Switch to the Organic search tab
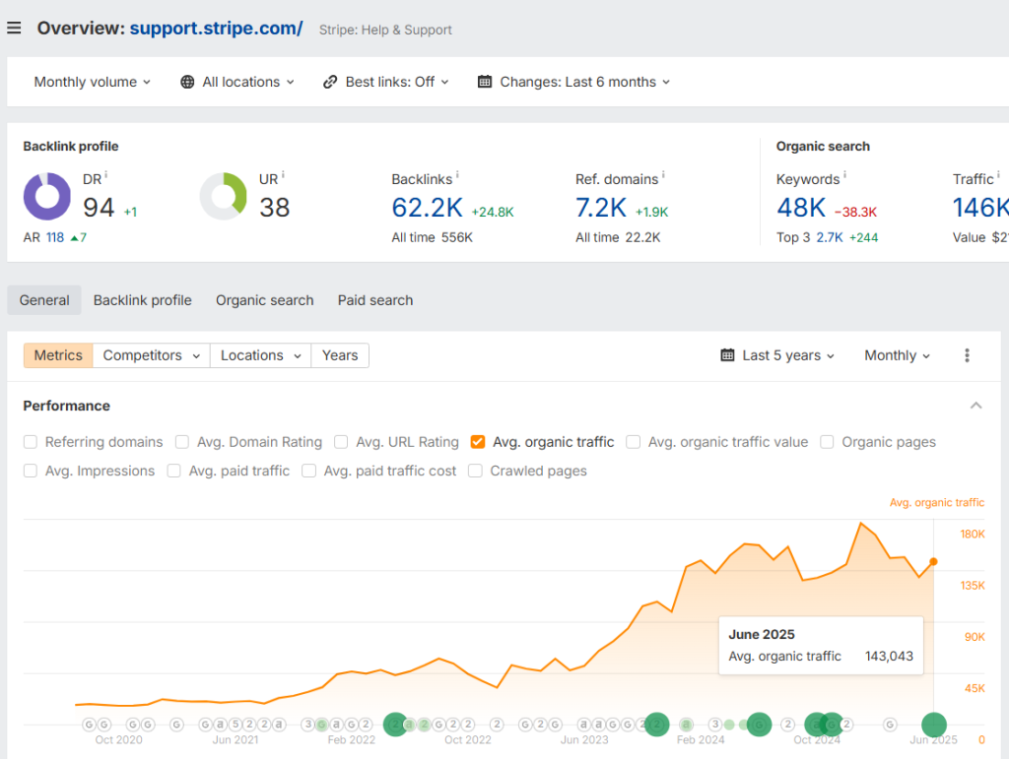 (264, 300)
